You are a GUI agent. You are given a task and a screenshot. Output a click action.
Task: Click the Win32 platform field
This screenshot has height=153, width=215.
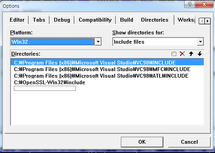(53, 42)
